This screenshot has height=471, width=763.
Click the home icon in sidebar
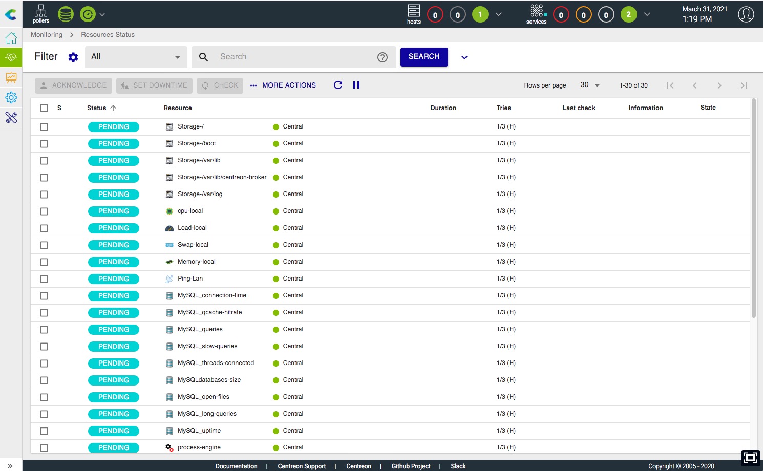click(x=11, y=38)
